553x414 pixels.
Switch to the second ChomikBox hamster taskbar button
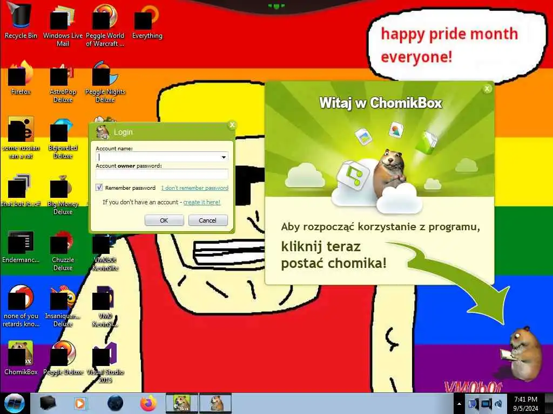tap(215, 403)
